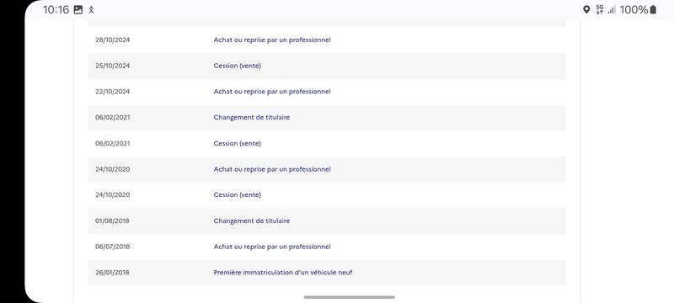The image size is (674, 303).
Task: Select the Cession (vente) entry dated 25/10/2024
Action: 327,66
